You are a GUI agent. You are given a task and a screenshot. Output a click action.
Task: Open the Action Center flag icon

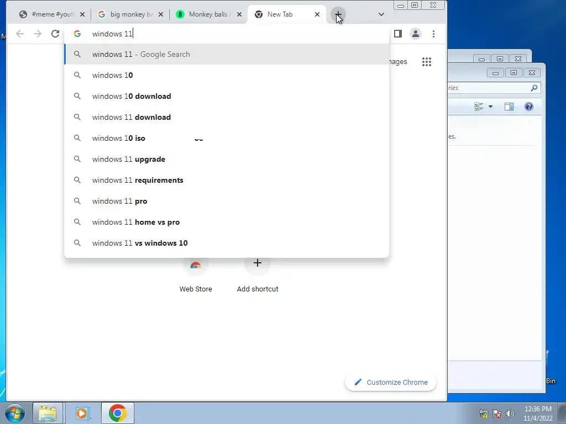(497, 414)
